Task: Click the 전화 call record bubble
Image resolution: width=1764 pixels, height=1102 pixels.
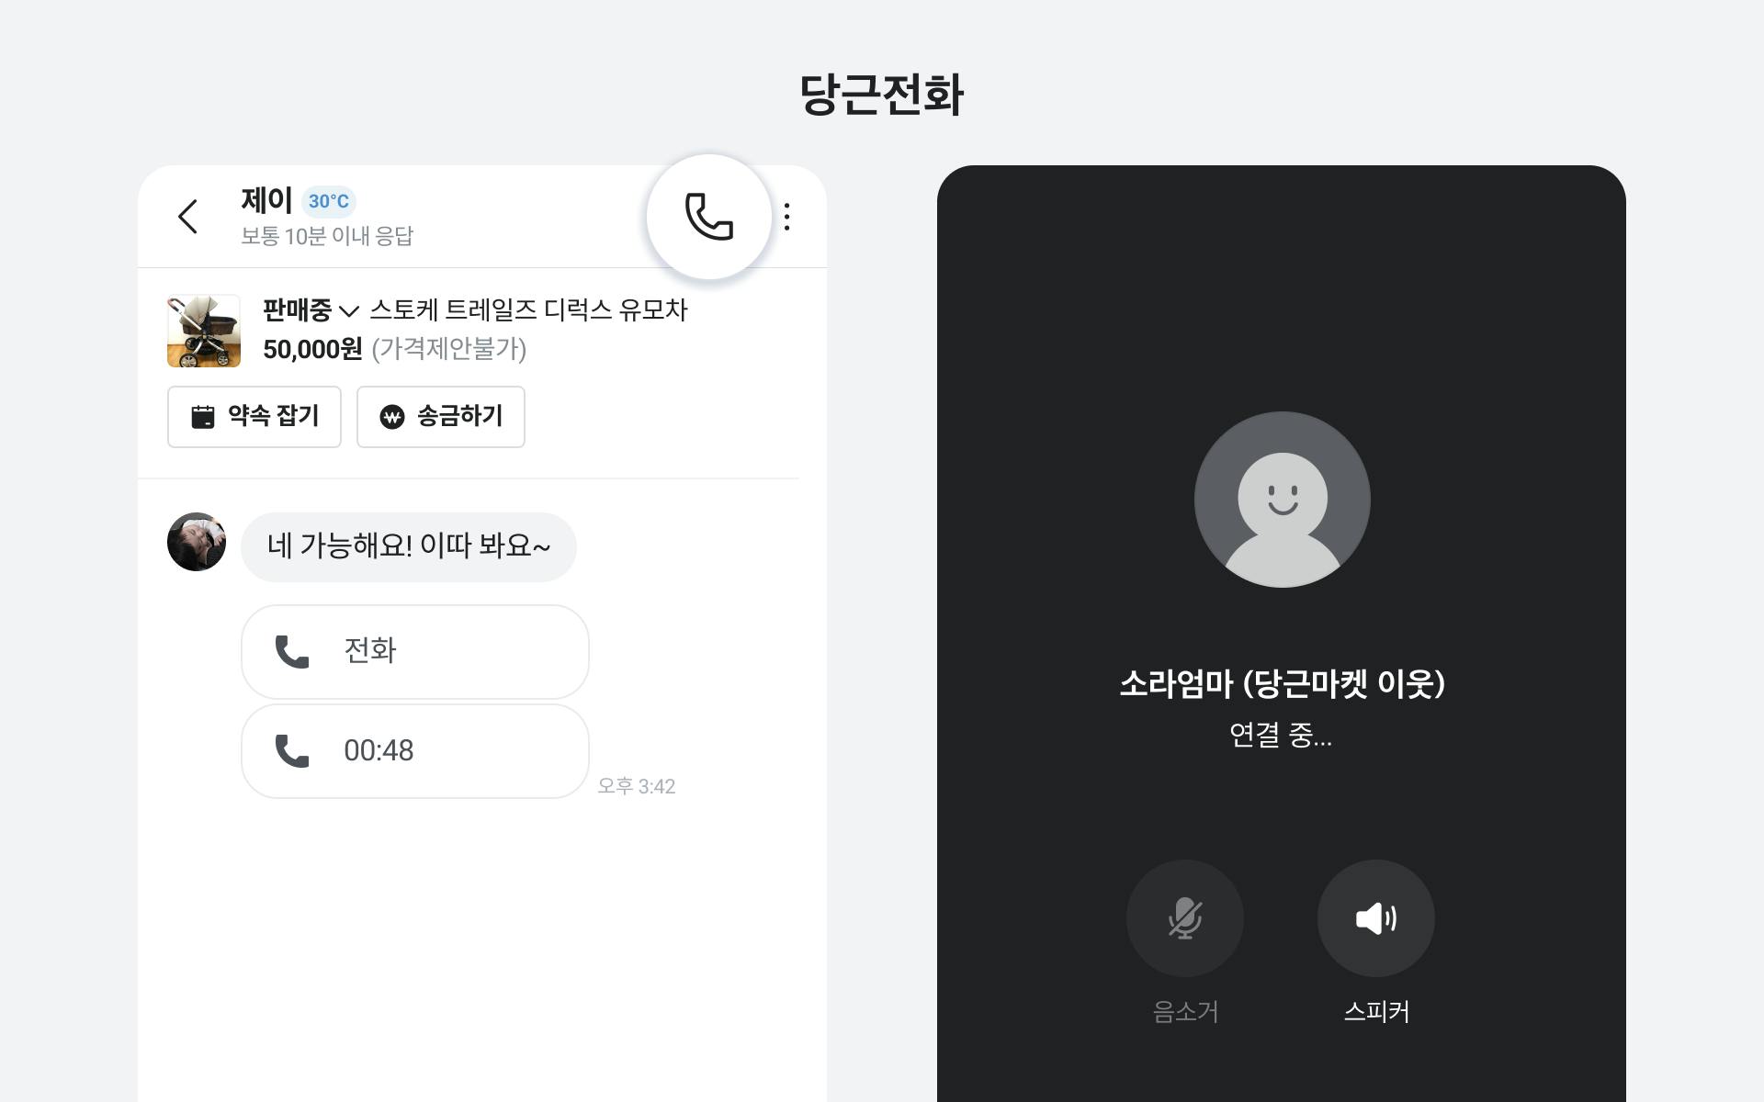Action: tap(414, 651)
